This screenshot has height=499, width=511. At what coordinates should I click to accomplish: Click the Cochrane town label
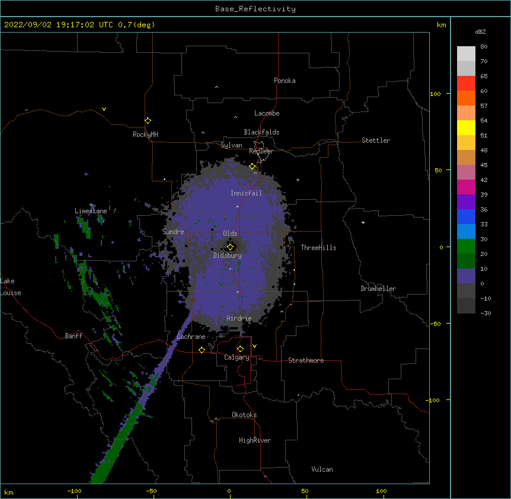click(x=191, y=337)
